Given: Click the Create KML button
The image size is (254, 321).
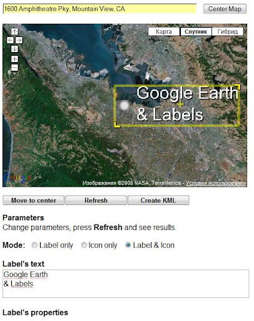Looking at the screenshot, I should point(158,200).
